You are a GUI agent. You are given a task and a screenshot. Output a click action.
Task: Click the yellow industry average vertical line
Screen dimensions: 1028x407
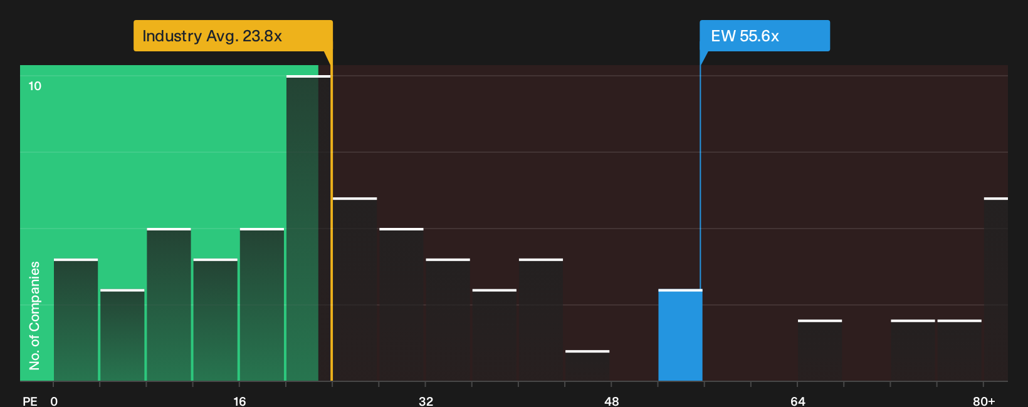pyautogui.click(x=332, y=219)
